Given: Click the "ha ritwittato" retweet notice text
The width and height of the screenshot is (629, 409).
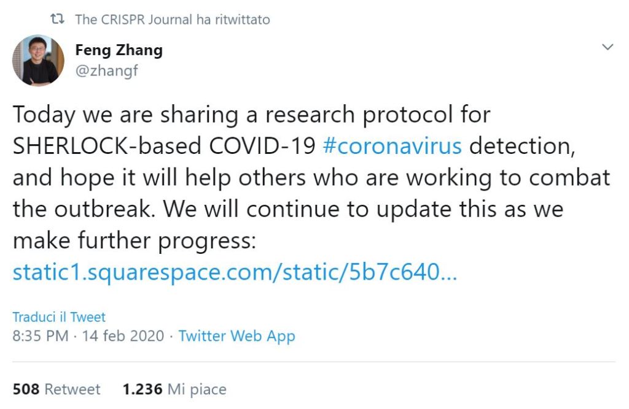Looking at the screenshot, I should coord(233,20).
